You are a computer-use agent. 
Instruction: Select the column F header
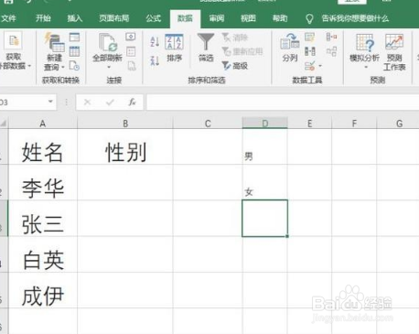click(x=354, y=124)
